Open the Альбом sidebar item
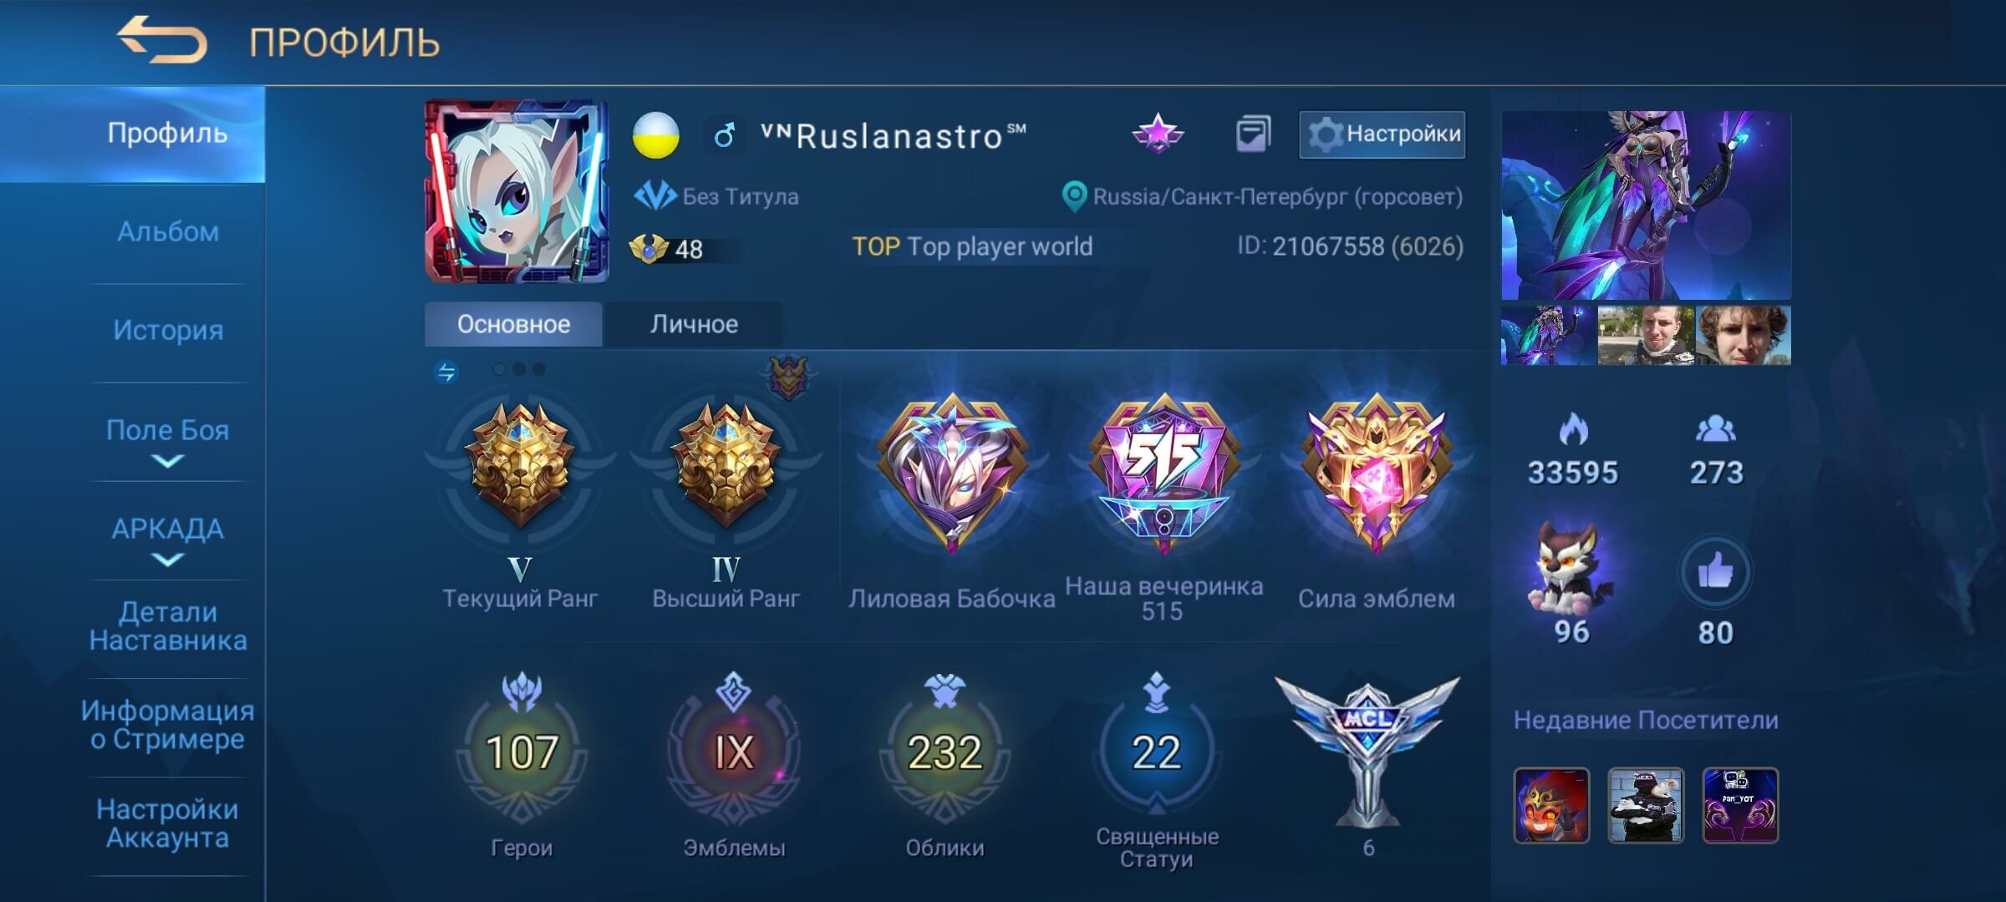The image size is (2006, 902). [168, 231]
